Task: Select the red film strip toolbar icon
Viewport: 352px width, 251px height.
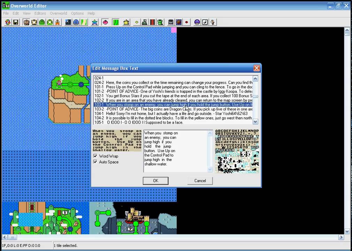Action: pyautogui.click(x=152, y=22)
